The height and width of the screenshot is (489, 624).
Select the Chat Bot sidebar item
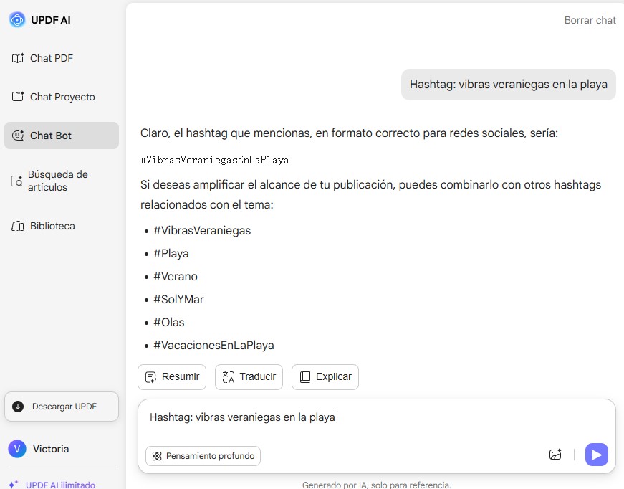62,136
